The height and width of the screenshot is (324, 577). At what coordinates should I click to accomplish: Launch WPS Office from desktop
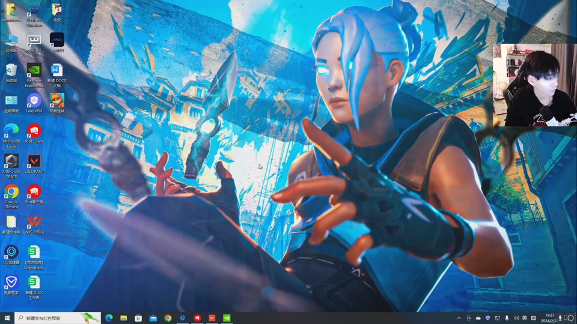pos(34,225)
